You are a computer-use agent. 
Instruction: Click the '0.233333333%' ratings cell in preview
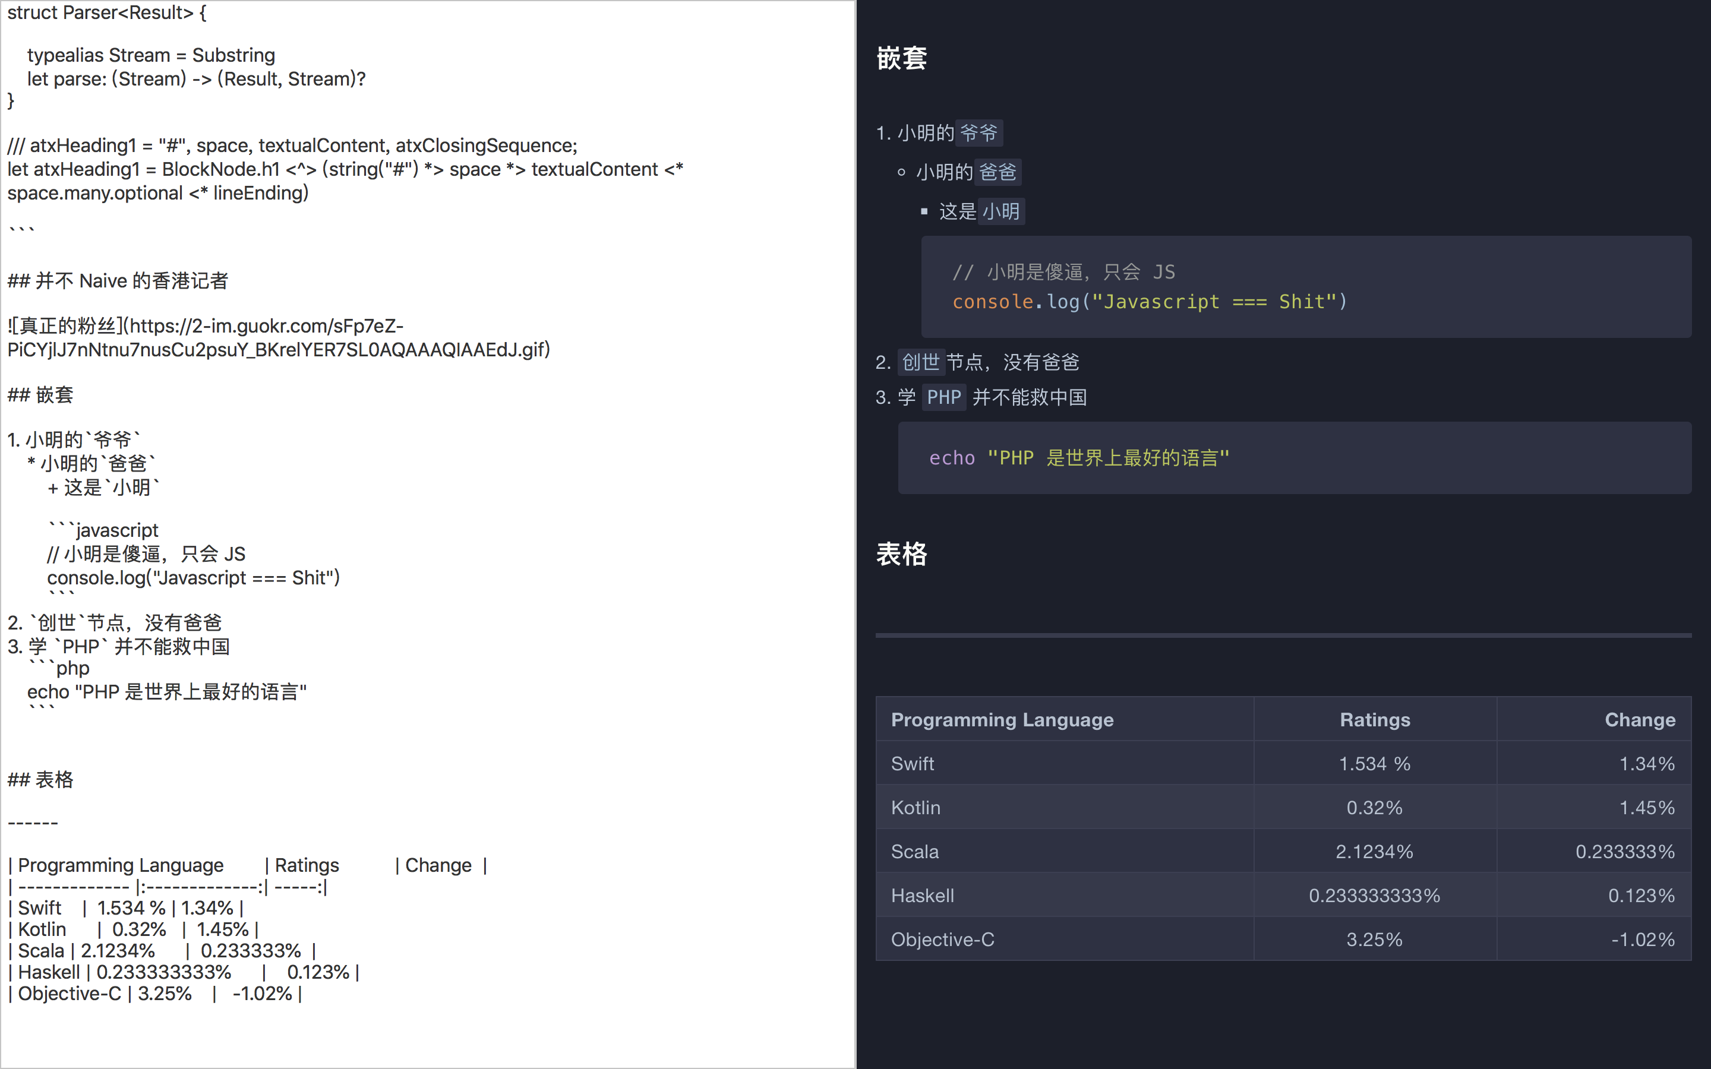1375,896
